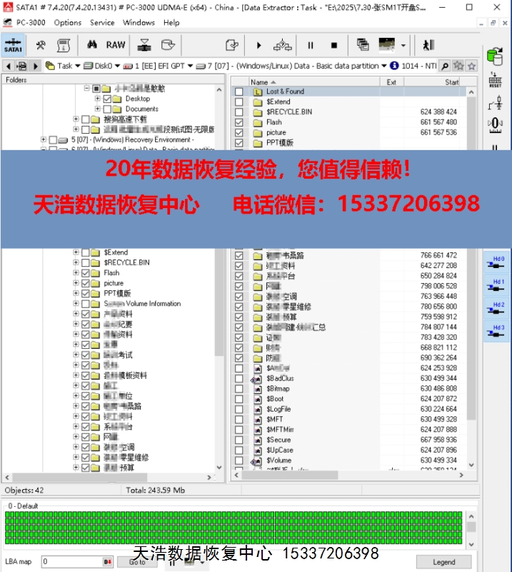Check the Lost & Found checkbox
Screen dimensions: 512x572
(x=239, y=92)
